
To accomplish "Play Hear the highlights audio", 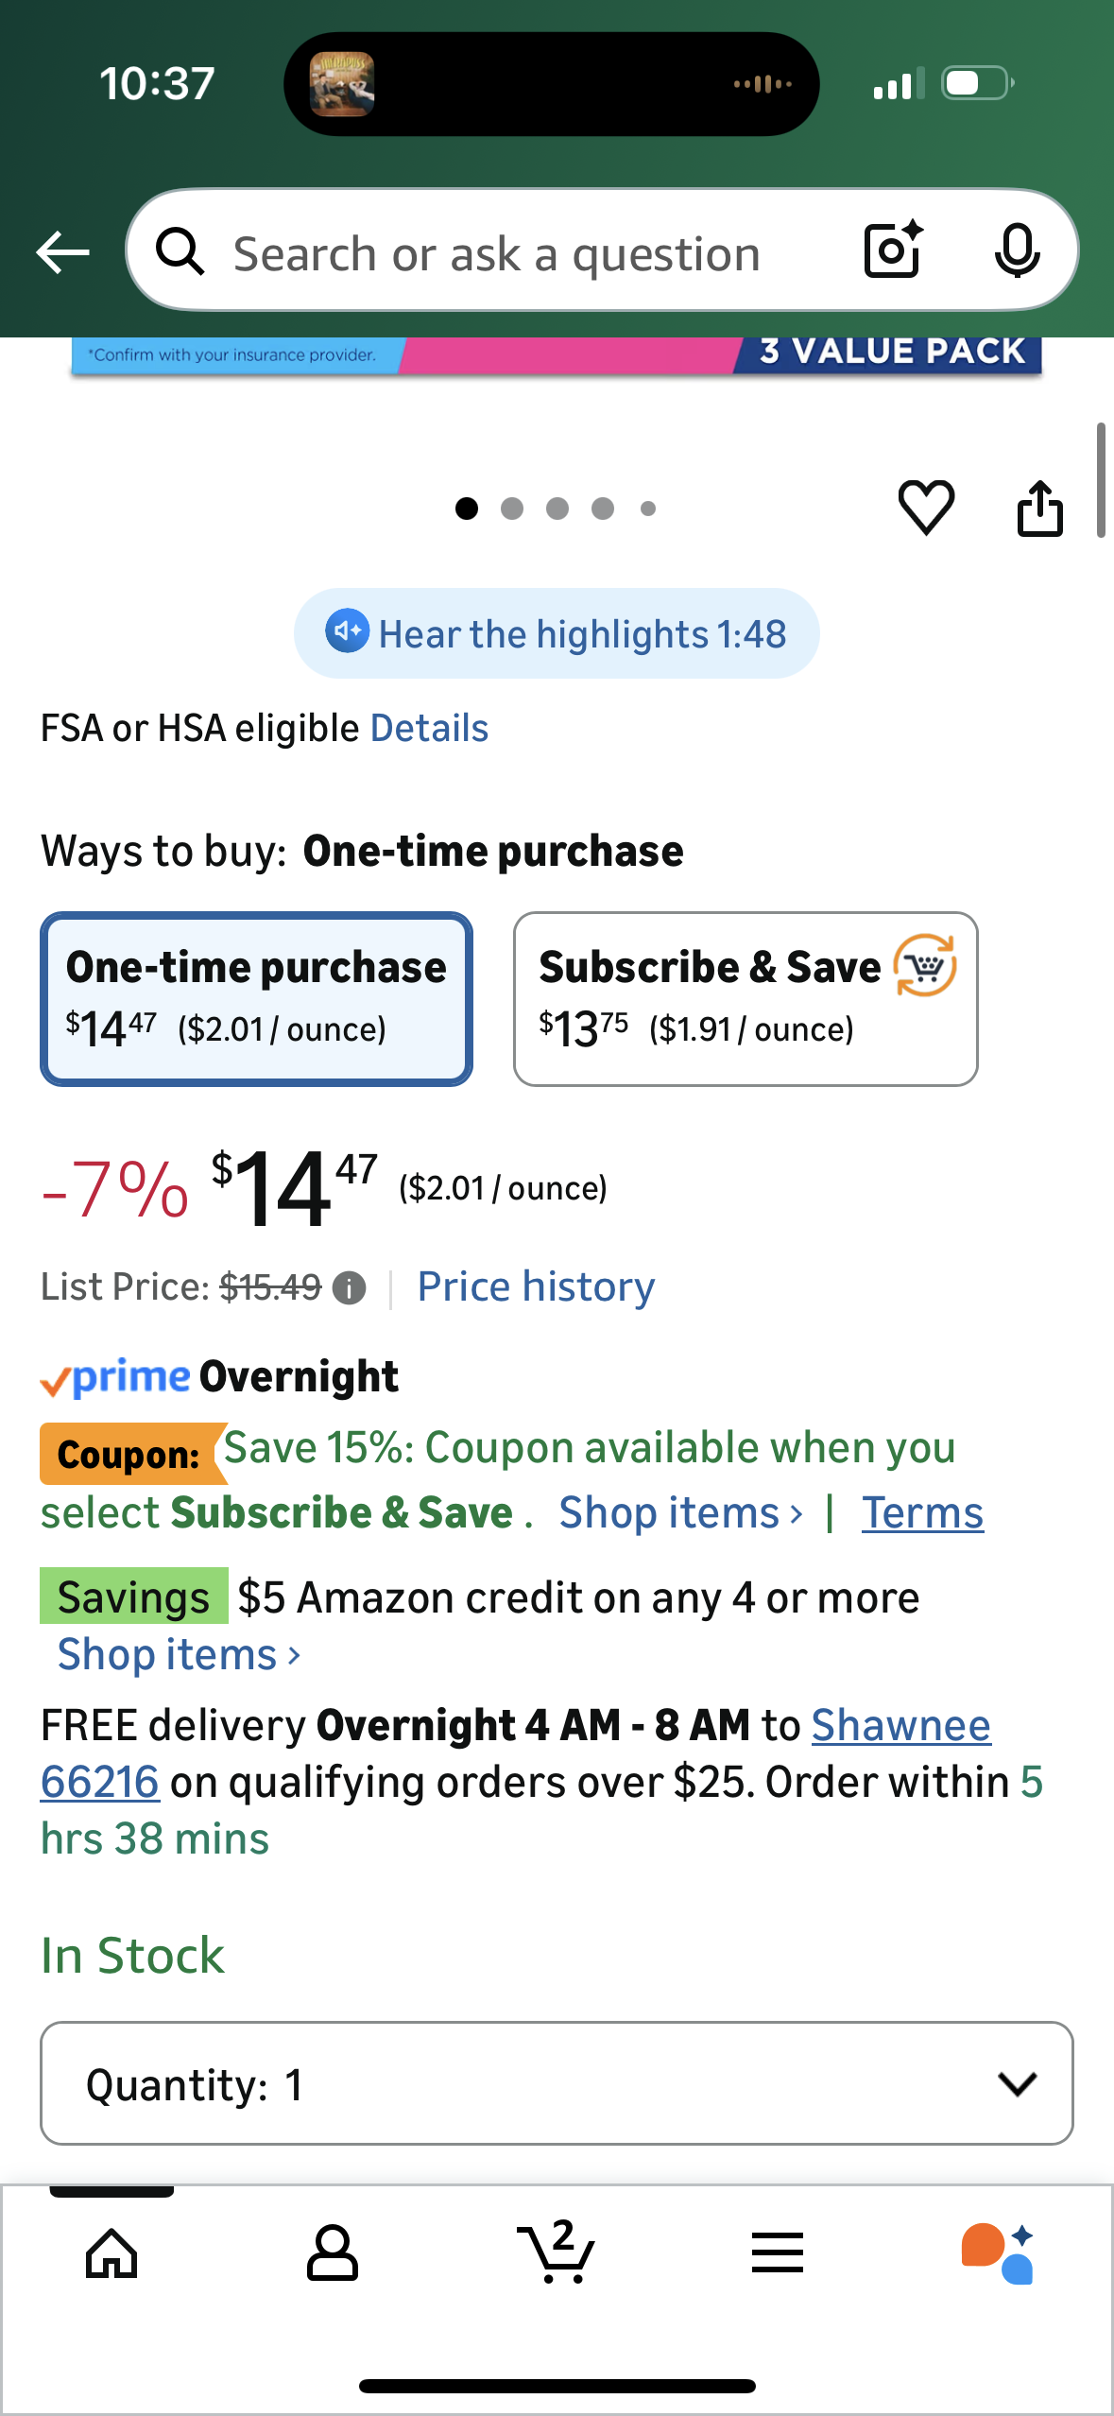I will point(557,633).
